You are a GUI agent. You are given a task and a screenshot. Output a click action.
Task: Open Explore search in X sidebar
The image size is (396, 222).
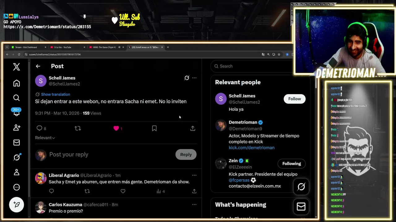(x=16, y=98)
